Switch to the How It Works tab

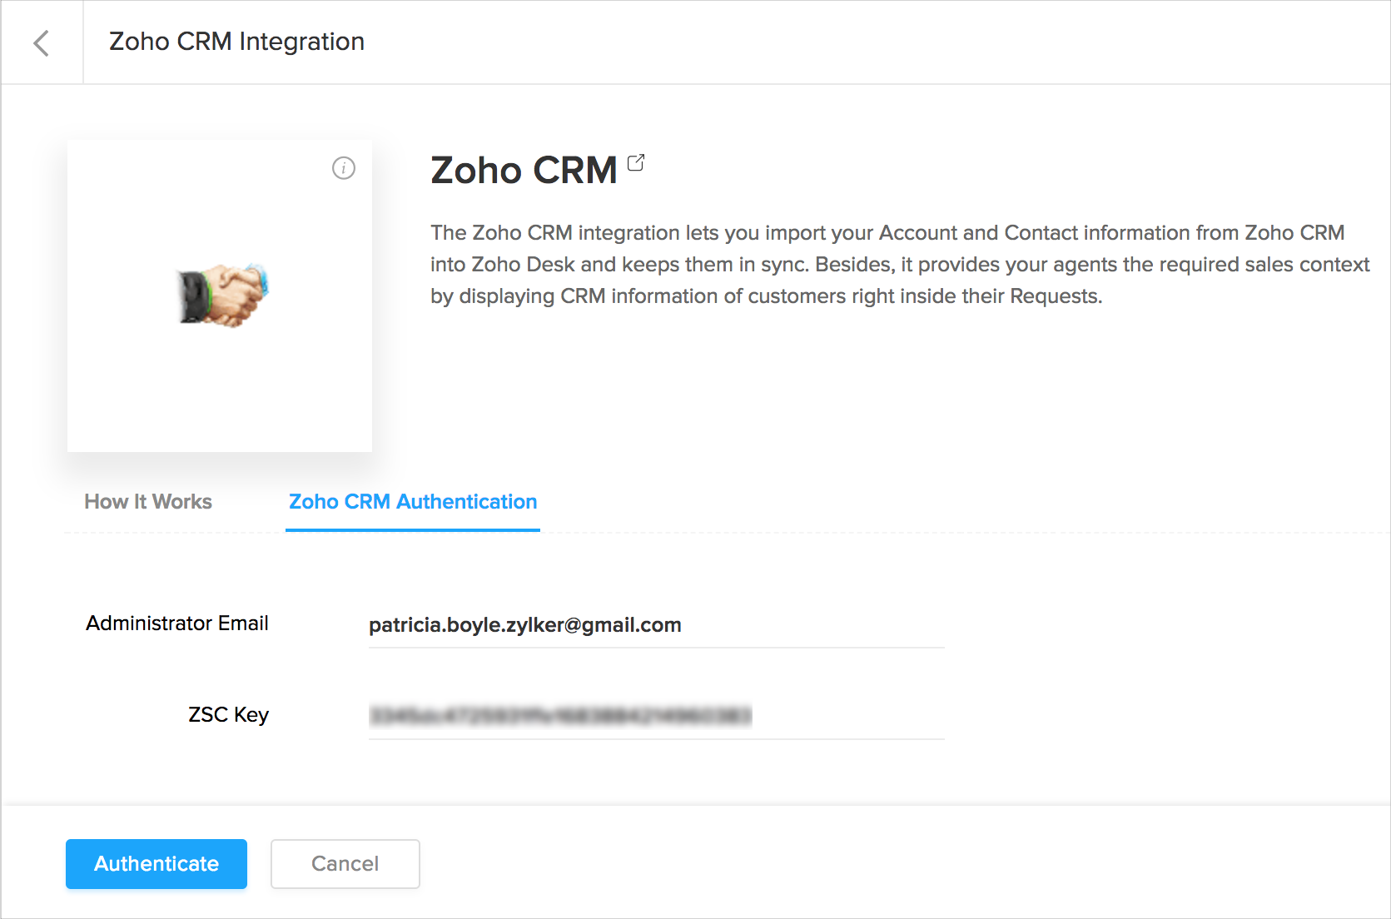tap(148, 502)
